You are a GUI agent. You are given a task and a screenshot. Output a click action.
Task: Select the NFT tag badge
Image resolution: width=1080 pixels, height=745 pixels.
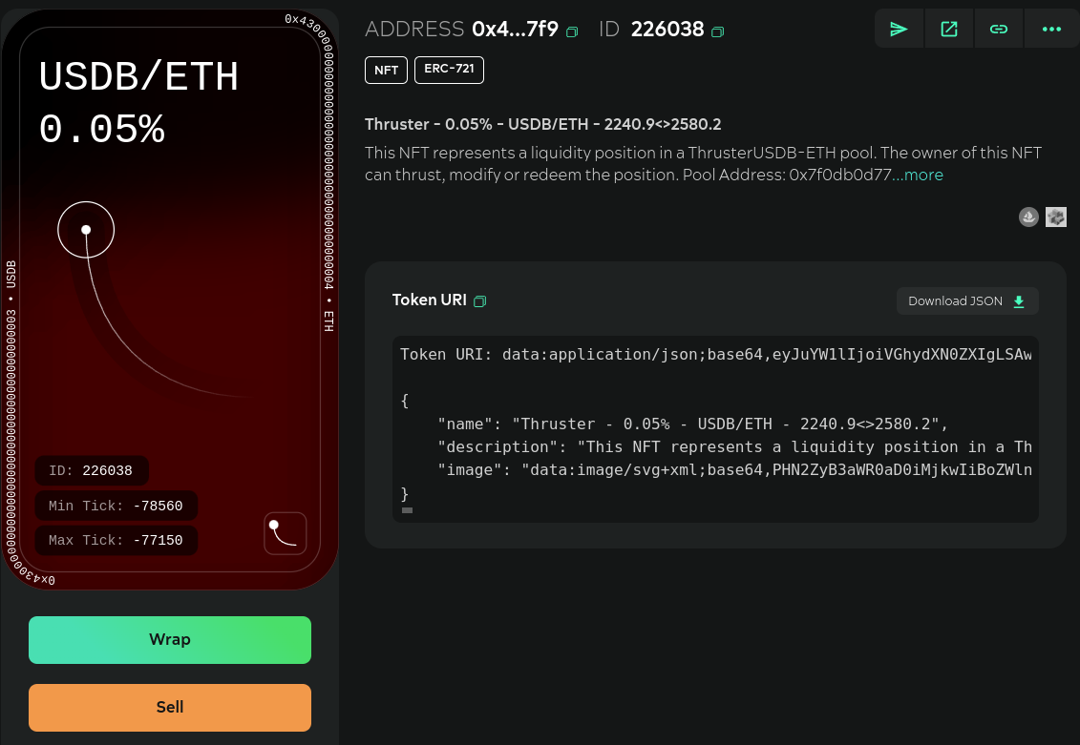[387, 71]
